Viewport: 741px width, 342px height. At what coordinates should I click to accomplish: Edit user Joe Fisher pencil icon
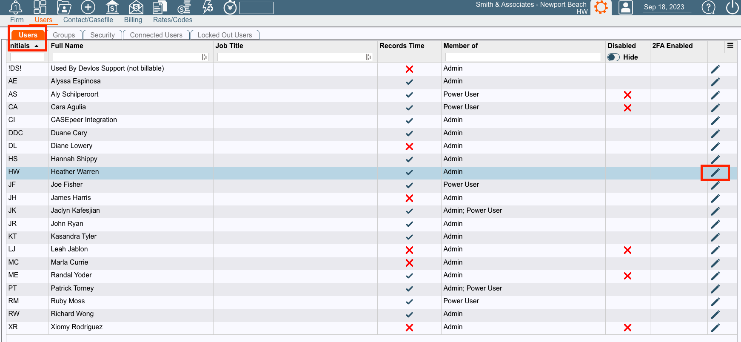click(x=715, y=185)
